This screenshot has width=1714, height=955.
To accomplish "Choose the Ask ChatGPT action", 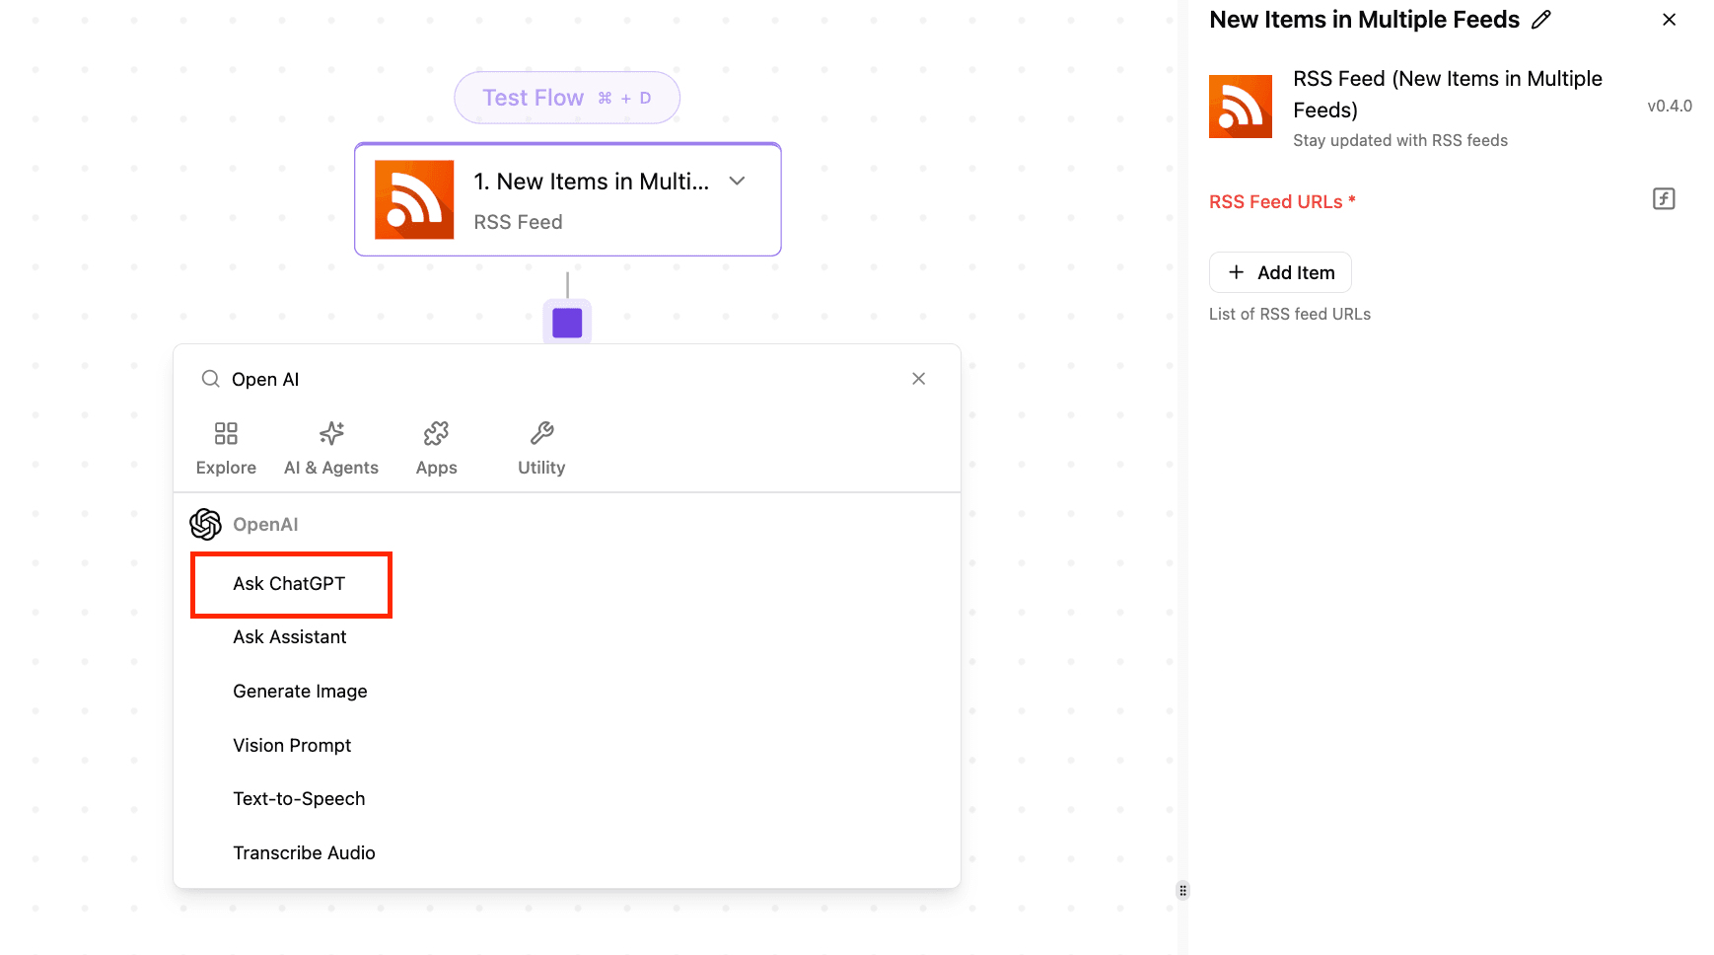I will [x=290, y=584].
